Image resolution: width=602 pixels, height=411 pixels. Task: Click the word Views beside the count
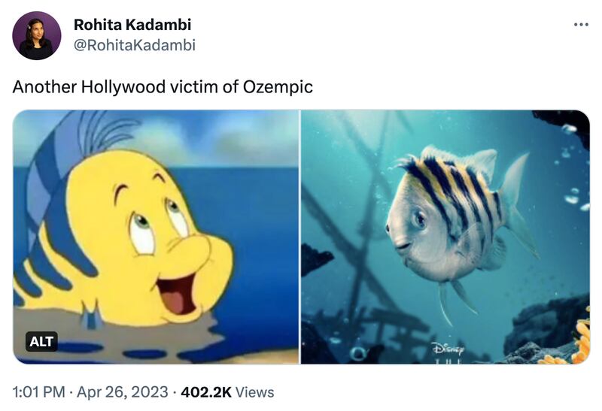point(254,392)
